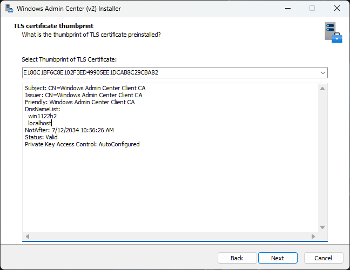Click the win1122h2 DNS name entry
The image size is (350, 270).
pos(43,116)
